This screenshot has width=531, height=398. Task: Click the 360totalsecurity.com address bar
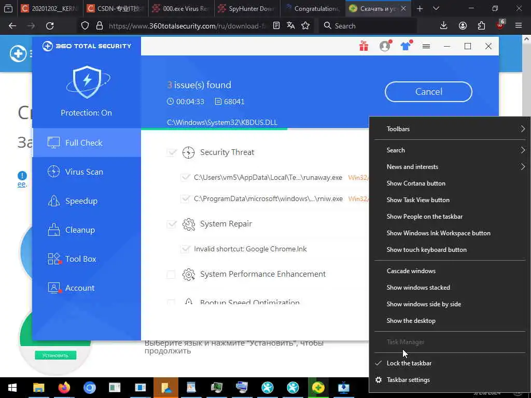point(187,26)
